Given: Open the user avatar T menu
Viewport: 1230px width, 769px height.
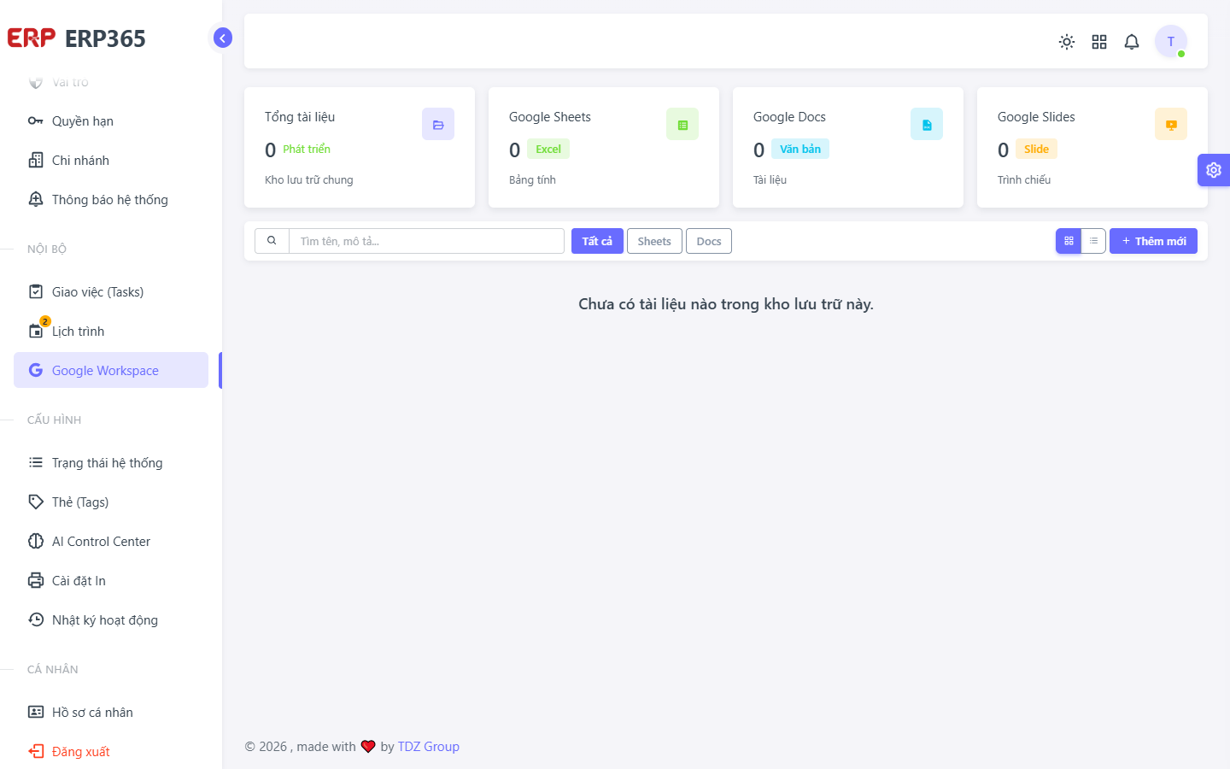Looking at the screenshot, I should click(x=1171, y=41).
